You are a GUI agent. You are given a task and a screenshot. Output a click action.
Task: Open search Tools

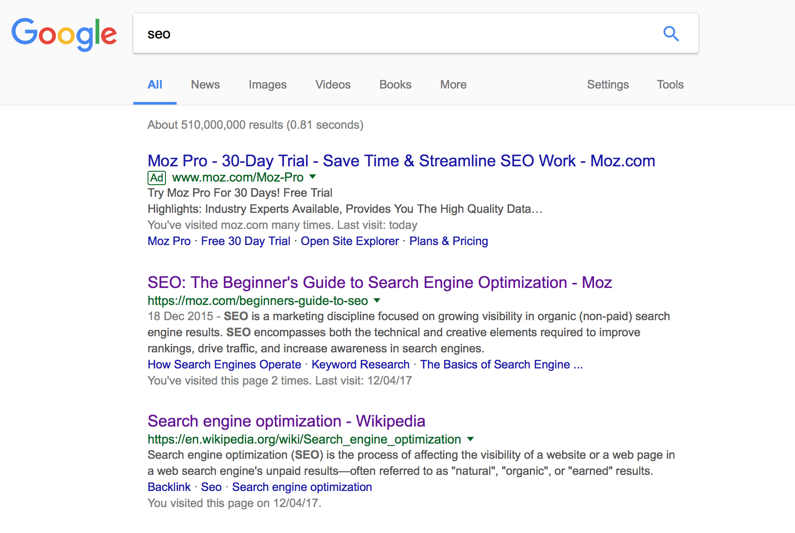pos(670,85)
